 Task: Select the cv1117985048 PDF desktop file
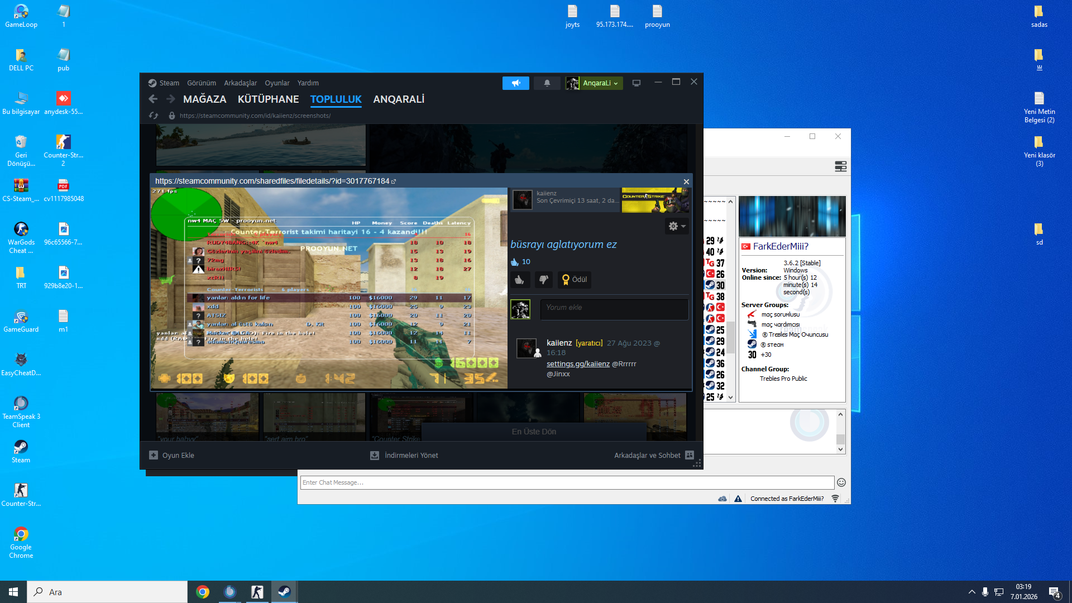click(64, 190)
